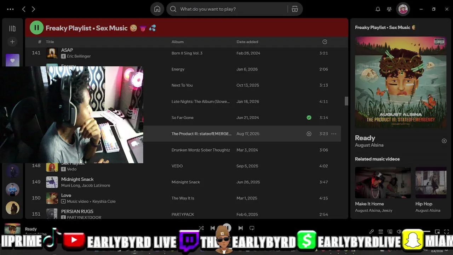This screenshot has height=255, width=453.
Task: Sort by duration clock icon
Action: 325,42
